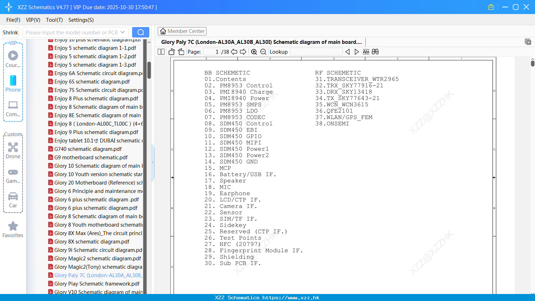This screenshot has width=535, height=301.
Task: Select the Phone category icon
Action: (13, 83)
